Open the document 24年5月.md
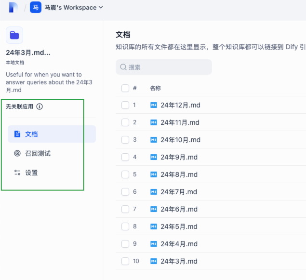 point(179,227)
